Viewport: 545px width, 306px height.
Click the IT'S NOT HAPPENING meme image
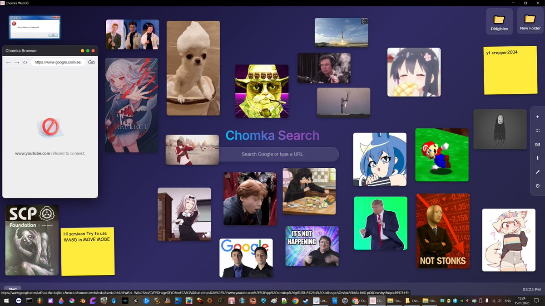tap(312, 246)
